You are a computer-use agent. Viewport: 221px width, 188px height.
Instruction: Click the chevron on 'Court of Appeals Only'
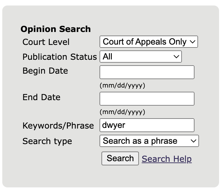193,42
